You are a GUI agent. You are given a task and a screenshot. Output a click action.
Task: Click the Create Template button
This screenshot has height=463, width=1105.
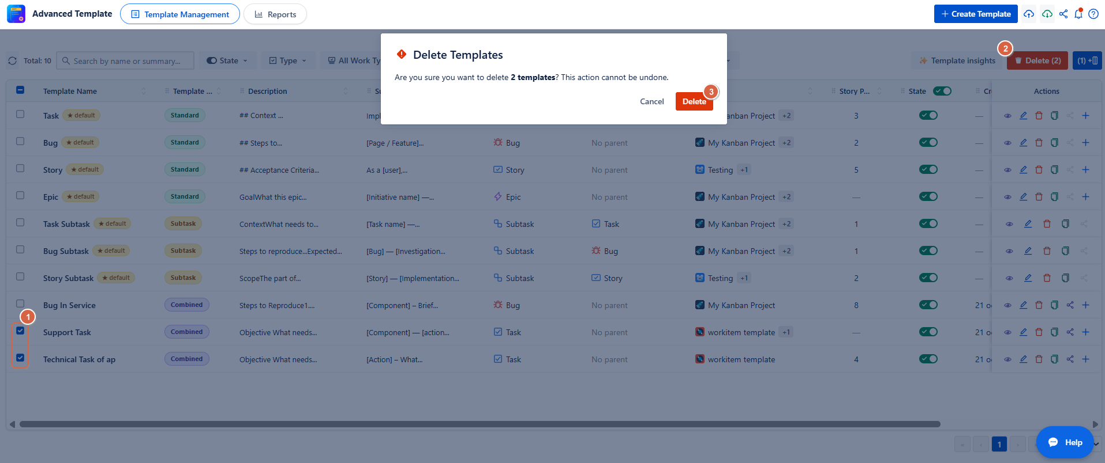[976, 14]
